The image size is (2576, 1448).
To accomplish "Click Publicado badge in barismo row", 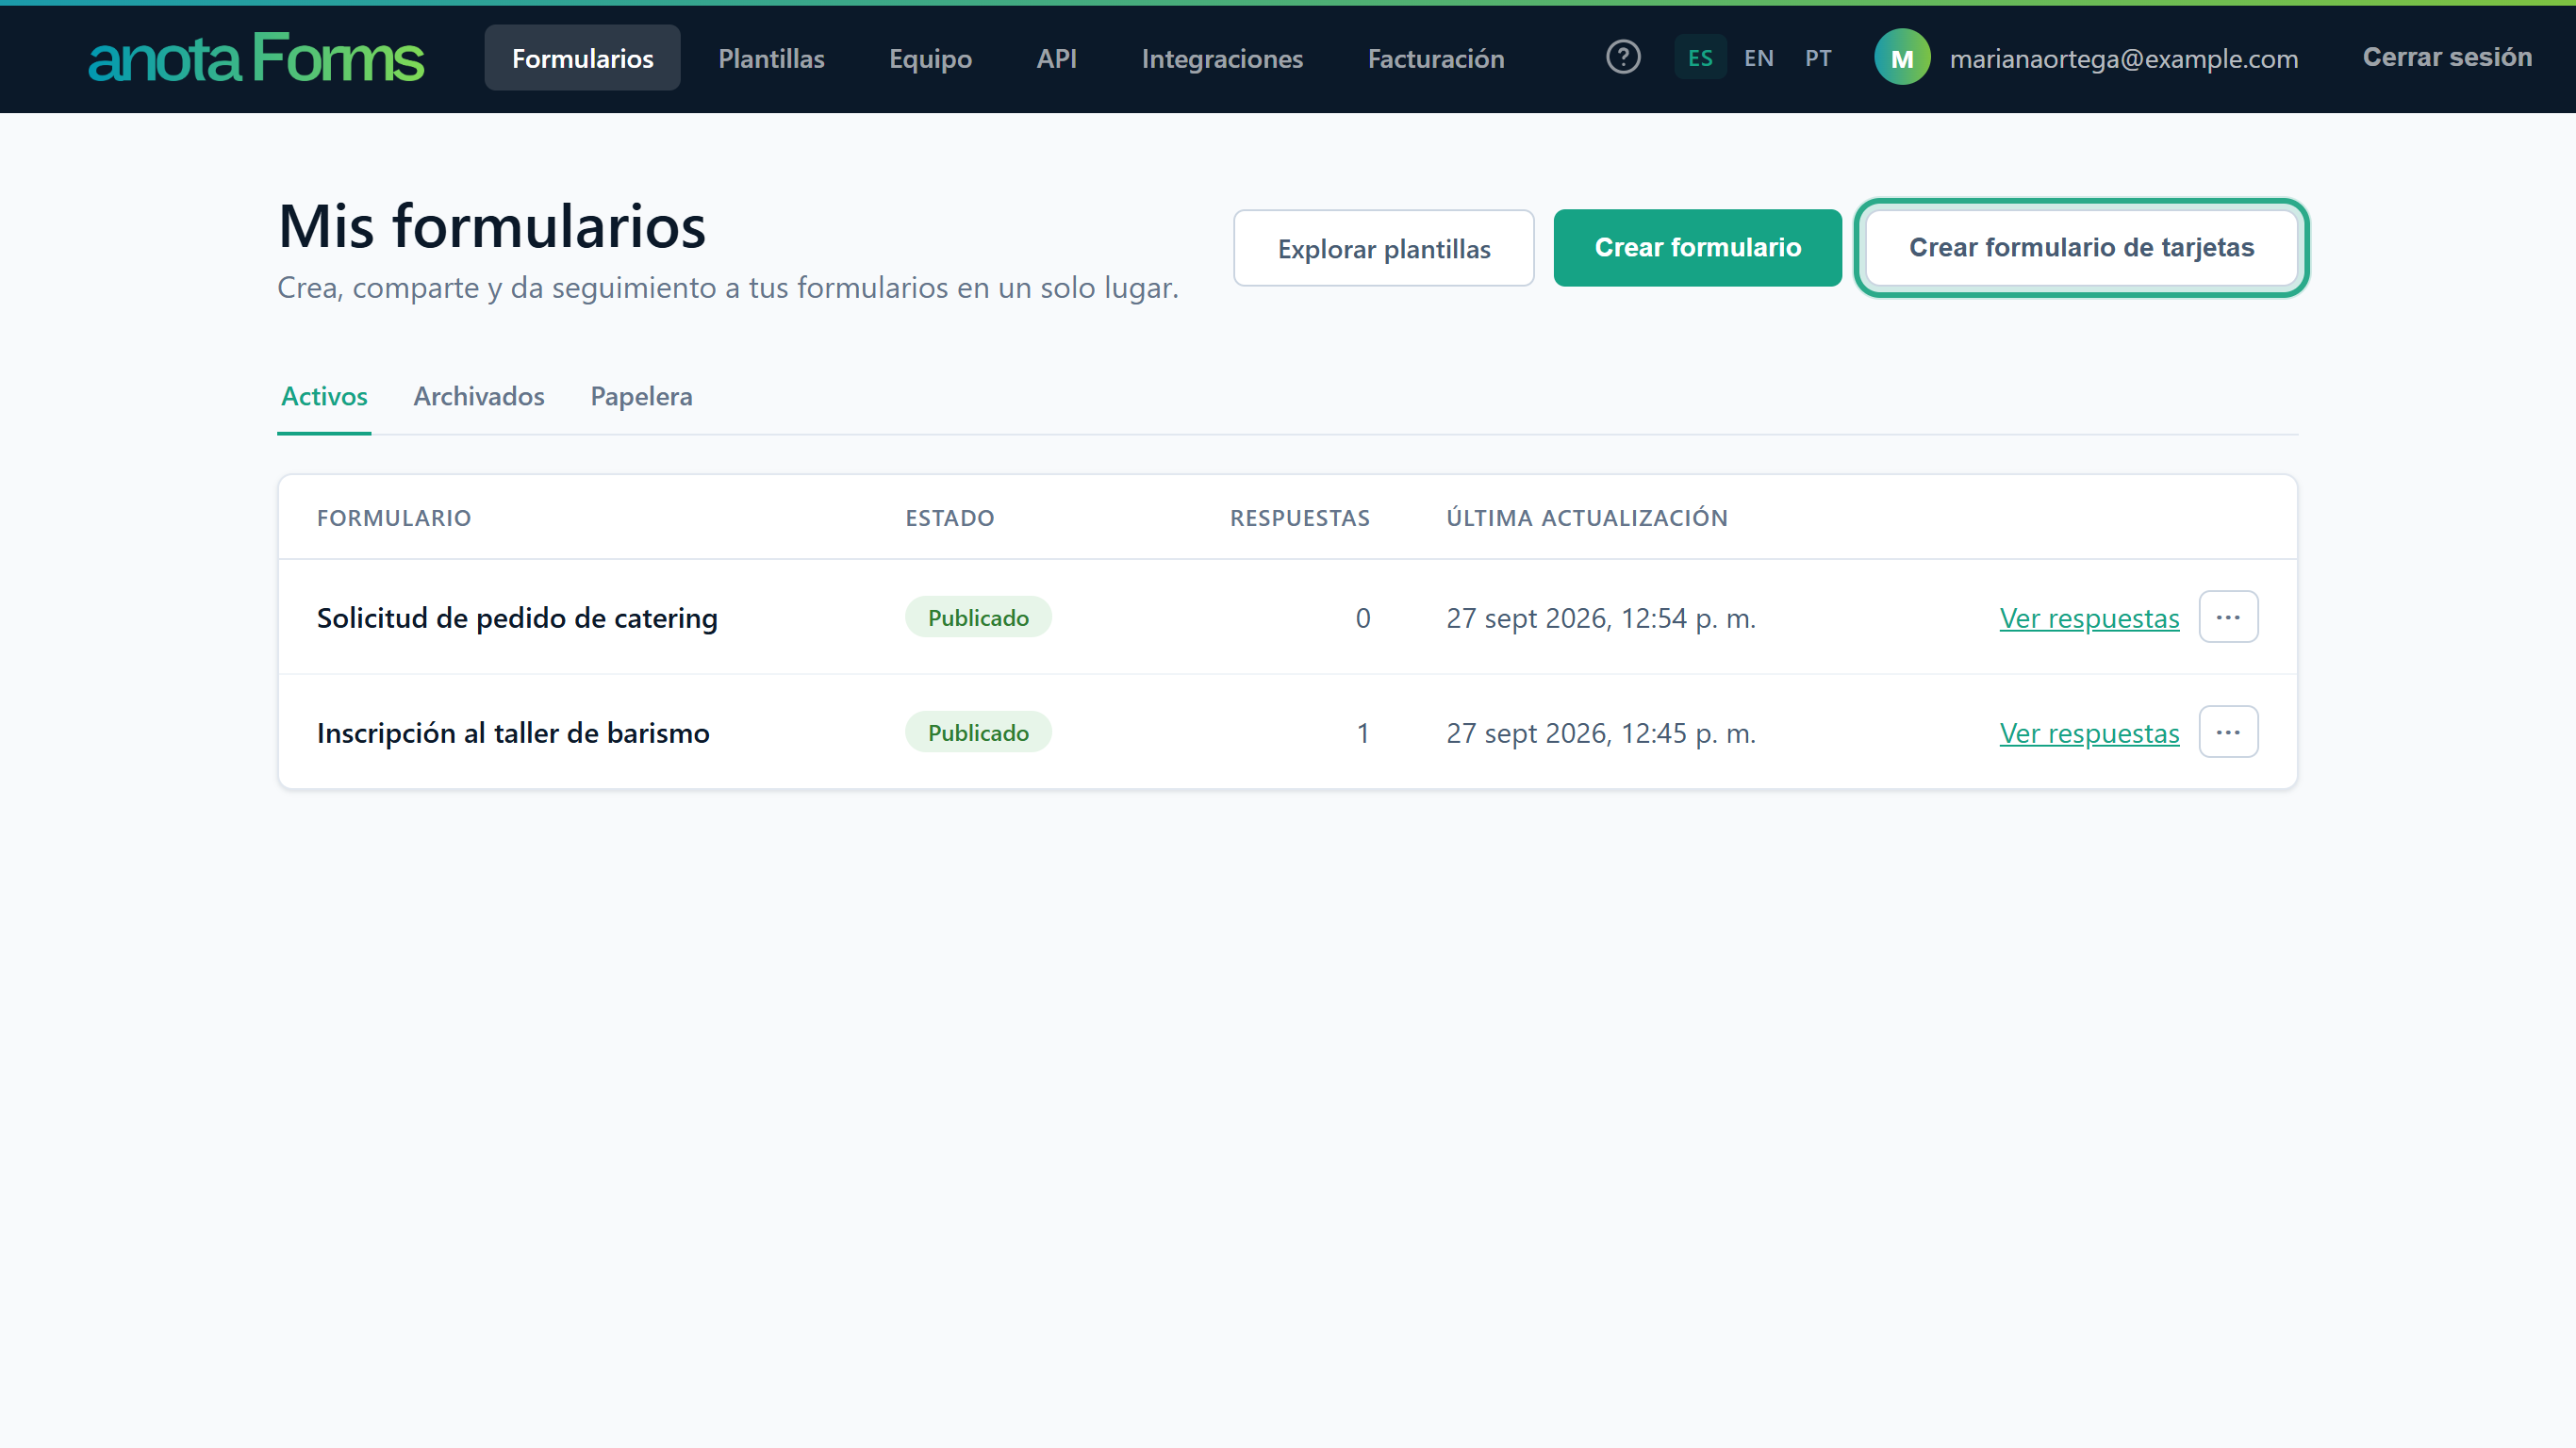I will (978, 732).
